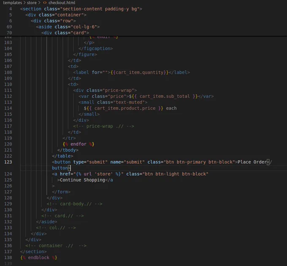Image resolution: width=287 pixels, height=266 pixels.
Task: Click the closing section tag
Action: pos(33,252)
